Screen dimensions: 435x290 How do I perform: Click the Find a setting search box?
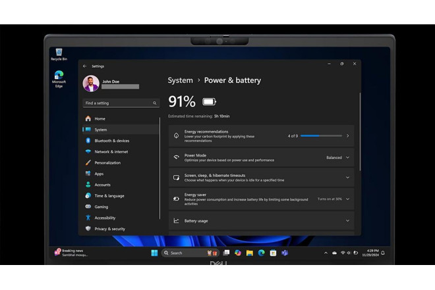point(121,103)
